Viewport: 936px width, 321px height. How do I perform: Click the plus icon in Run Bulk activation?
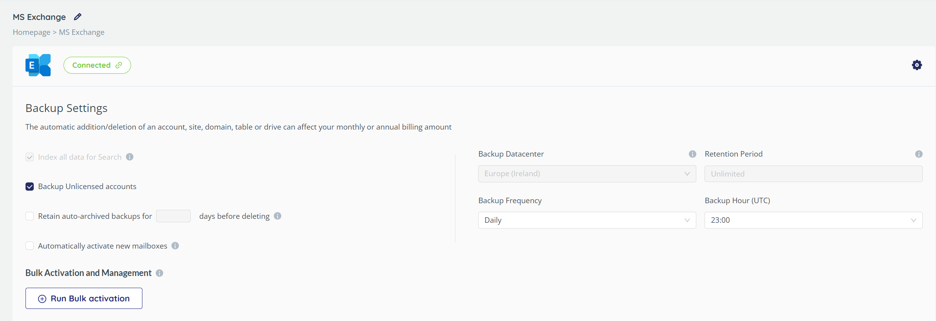click(x=42, y=299)
